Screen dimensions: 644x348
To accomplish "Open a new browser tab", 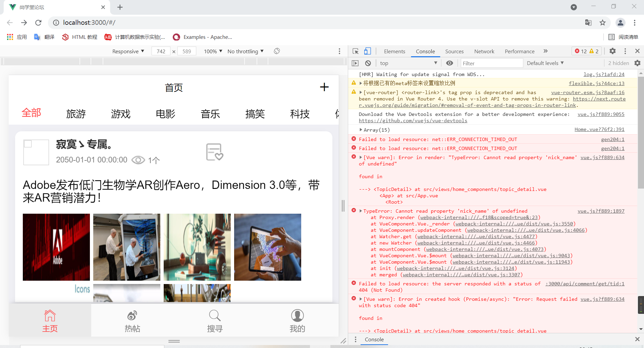I will coord(120,7).
